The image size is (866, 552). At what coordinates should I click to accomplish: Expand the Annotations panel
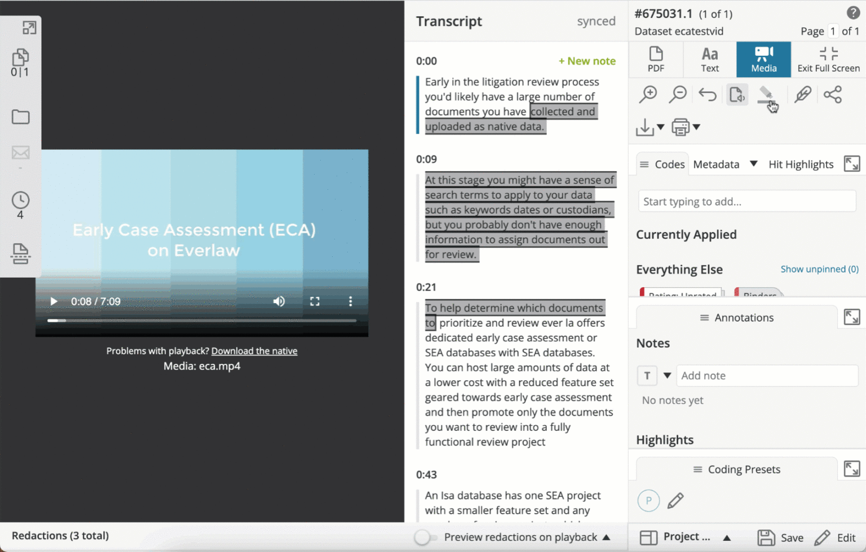pos(852,317)
